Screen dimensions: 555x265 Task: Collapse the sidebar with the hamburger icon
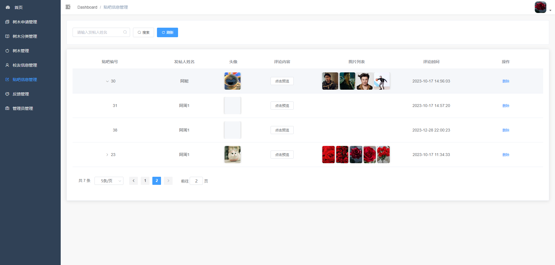[68, 7]
